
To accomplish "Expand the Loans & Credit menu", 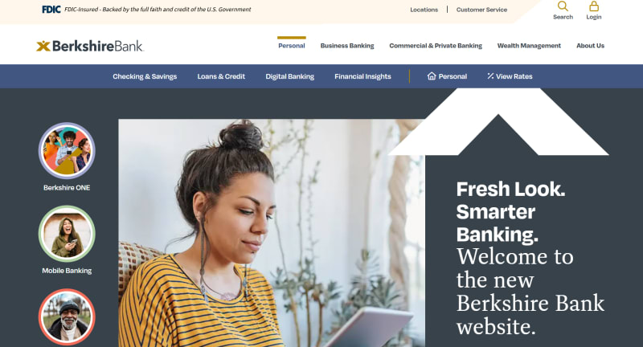I will click(221, 76).
